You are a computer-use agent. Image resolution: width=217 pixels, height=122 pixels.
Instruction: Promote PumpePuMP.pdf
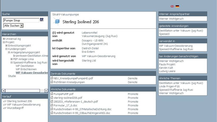pyautogui.click(x=133, y=94)
